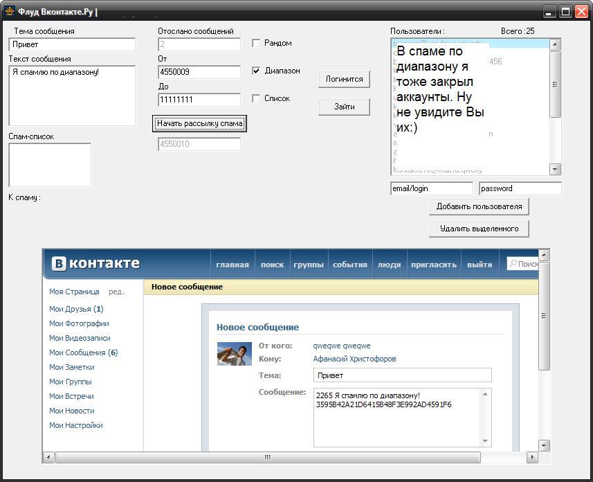Open Мои Группы in the sidebar
The image size is (593, 482).
click(71, 382)
